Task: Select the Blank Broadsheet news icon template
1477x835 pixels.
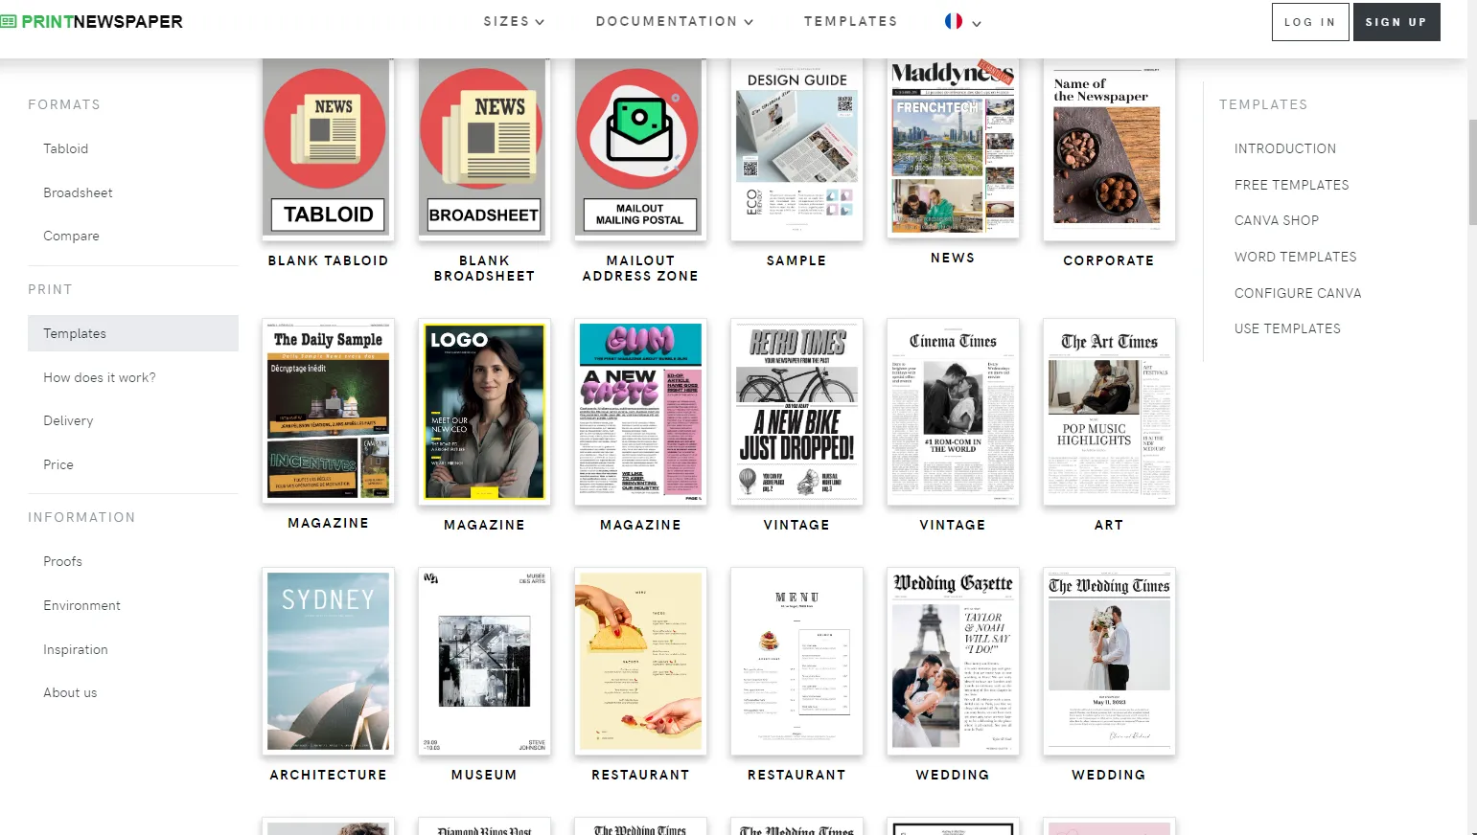Action: click(x=483, y=148)
